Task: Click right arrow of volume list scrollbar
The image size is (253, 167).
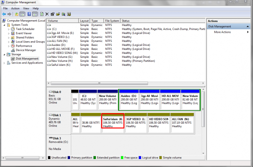Action: pos(203,83)
